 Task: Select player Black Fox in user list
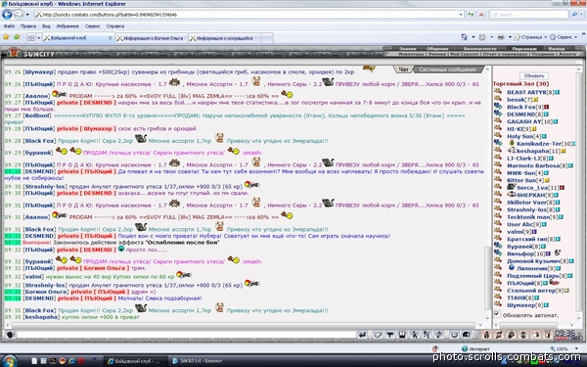[521, 107]
